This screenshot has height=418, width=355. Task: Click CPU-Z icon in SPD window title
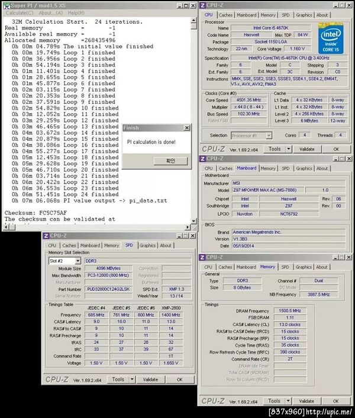(46, 236)
